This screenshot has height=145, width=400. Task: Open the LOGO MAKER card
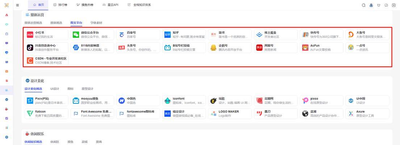click(x=230, y=113)
